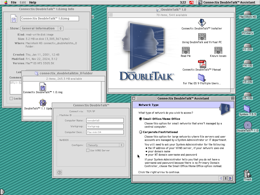Click "Click the right arrow to continue." text
The width and height of the screenshot is (260, 195).
(x=159, y=172)
